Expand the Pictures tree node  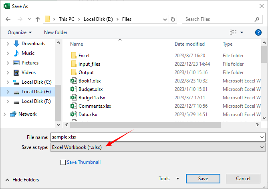(8, 63)
